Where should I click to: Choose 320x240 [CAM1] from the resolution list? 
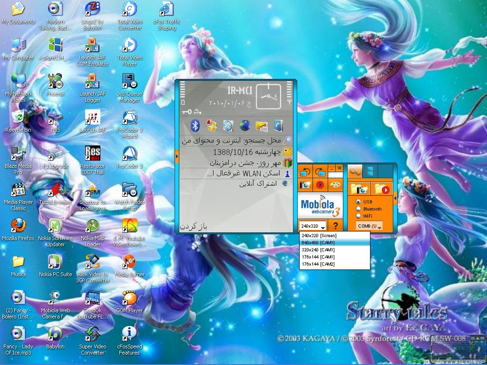point(334,250)
